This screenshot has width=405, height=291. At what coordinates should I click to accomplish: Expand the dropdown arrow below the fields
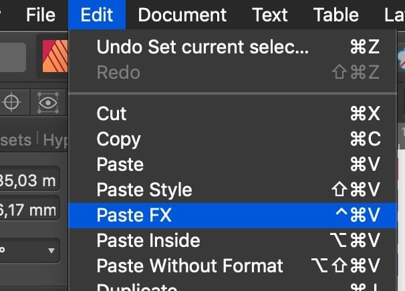point(51,250)
